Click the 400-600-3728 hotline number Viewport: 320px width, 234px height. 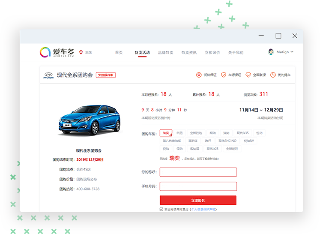click(88, 189)
